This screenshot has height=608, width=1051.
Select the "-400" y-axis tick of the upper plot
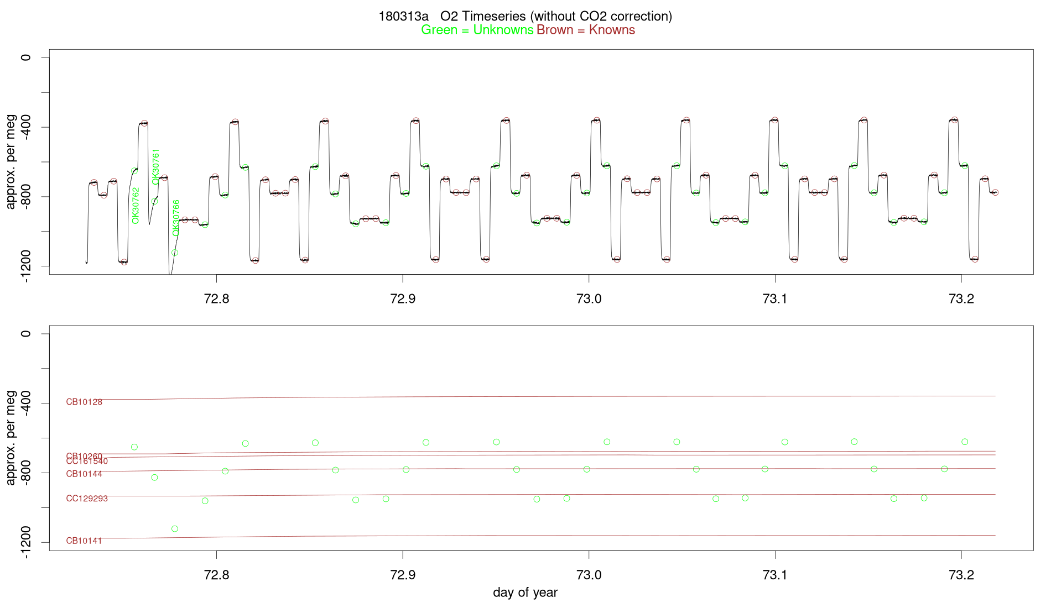point(25,127)
